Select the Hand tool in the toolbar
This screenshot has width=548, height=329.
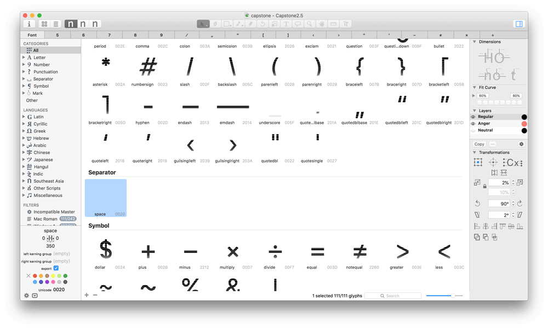click(x=322, y=24)
